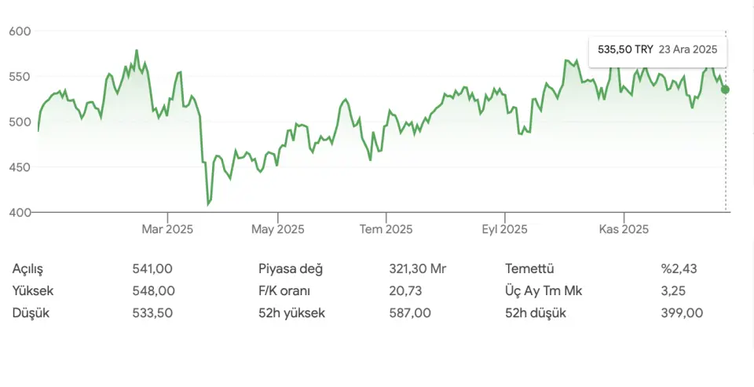754x387 pixels.
Task: Click the 52h düşük value 399,00
Action: (682, 312)
